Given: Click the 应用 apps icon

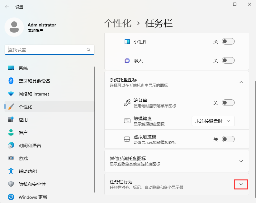Looking at the screenshot, I should [11, 120].
